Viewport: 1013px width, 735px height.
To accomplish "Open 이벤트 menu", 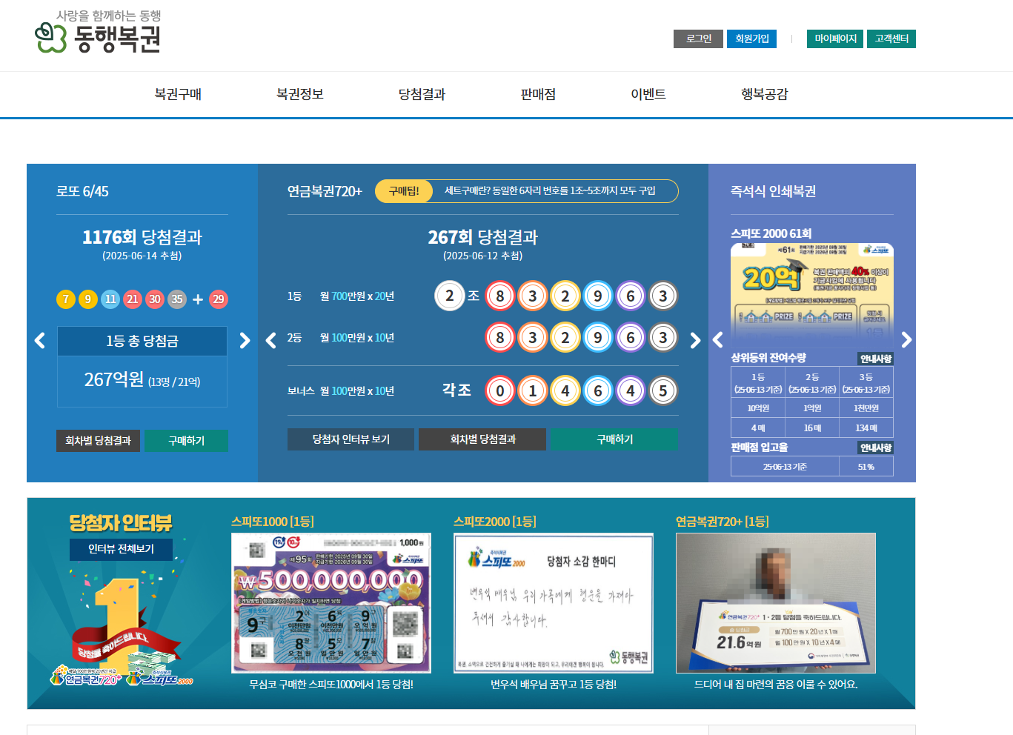I will click(x=648, y=94).
